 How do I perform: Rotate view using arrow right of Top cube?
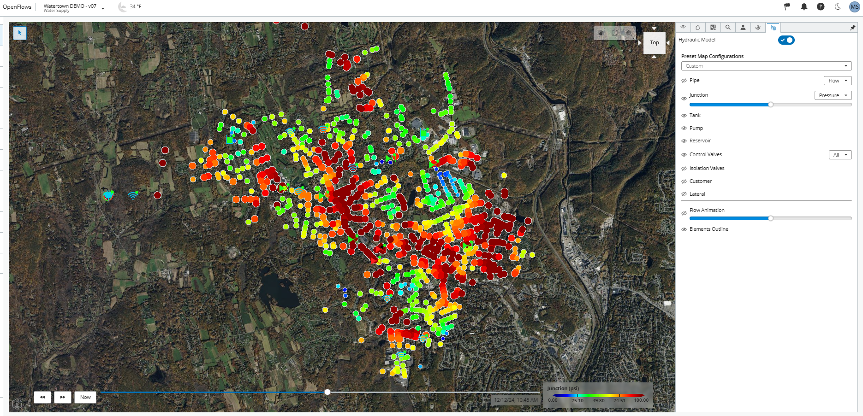[668, 42]
